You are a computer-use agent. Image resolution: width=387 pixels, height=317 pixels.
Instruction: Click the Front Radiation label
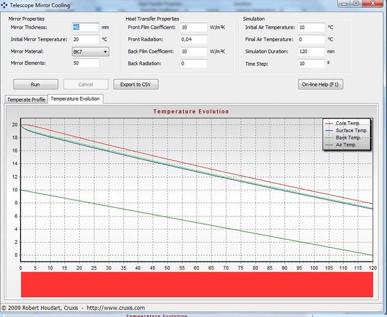(145, 39)
